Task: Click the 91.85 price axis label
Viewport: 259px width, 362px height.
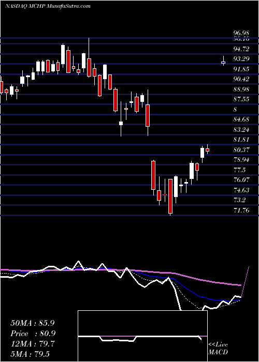Action: coord(241,69)
